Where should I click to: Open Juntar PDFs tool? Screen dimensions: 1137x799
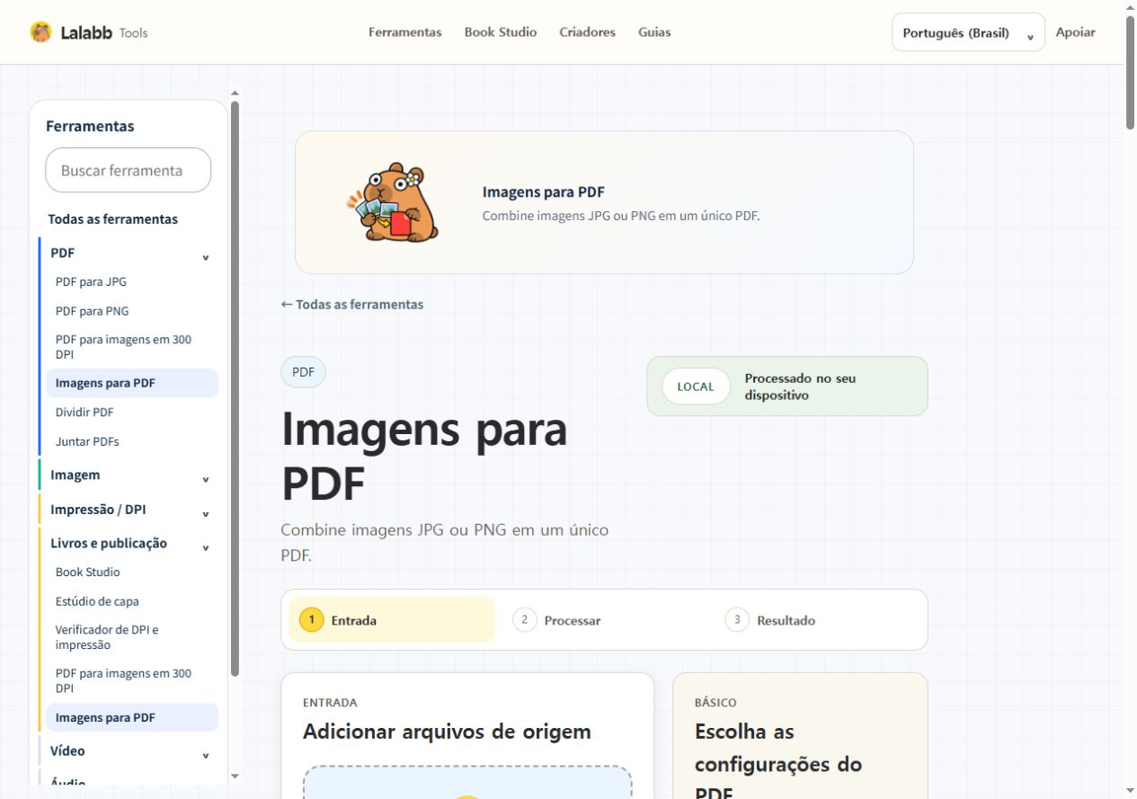pyautogui.click(x=87, y=442)
